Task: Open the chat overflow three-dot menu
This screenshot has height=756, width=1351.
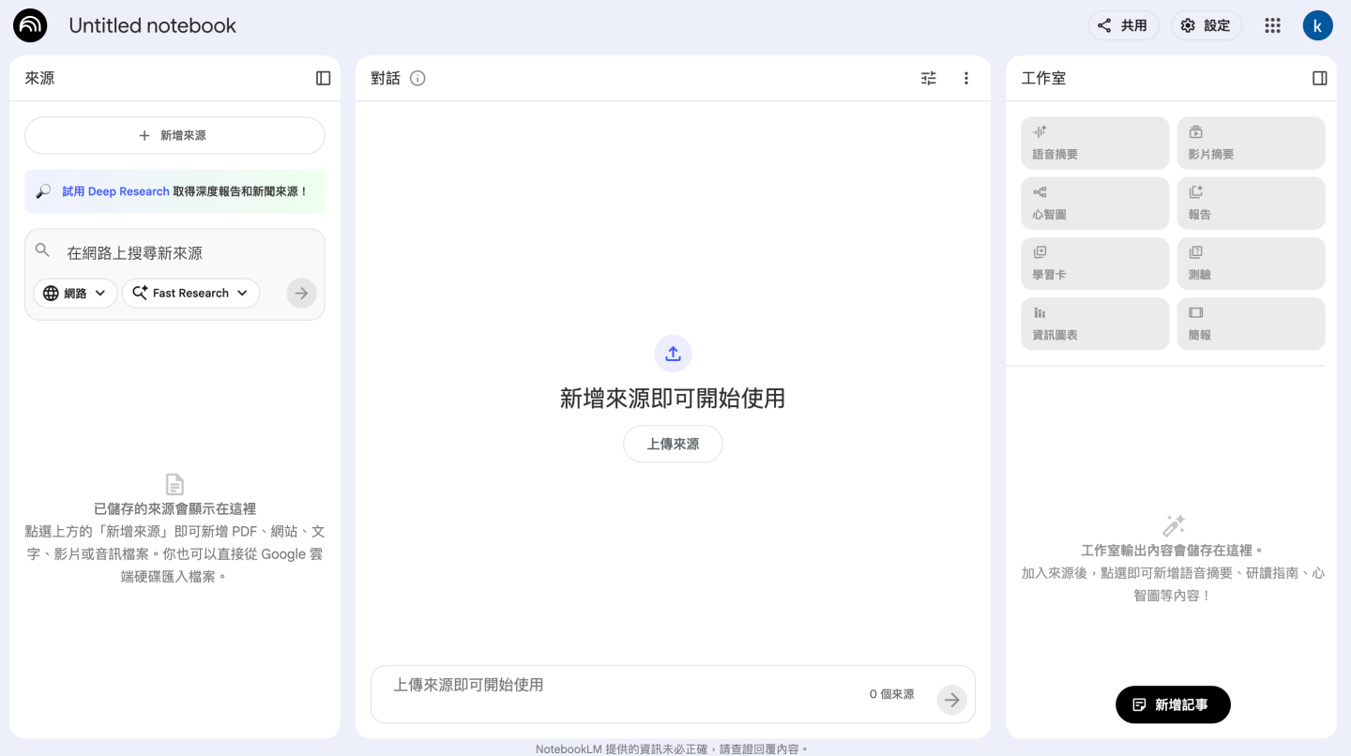Action: [966, 78]
